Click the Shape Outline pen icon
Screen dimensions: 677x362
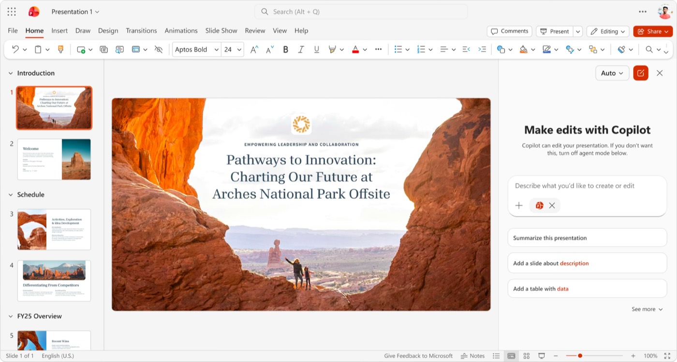pos(546,49)
